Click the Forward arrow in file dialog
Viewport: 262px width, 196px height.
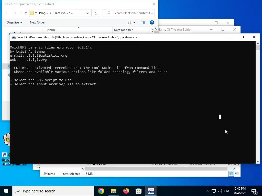tap(15, 13)
